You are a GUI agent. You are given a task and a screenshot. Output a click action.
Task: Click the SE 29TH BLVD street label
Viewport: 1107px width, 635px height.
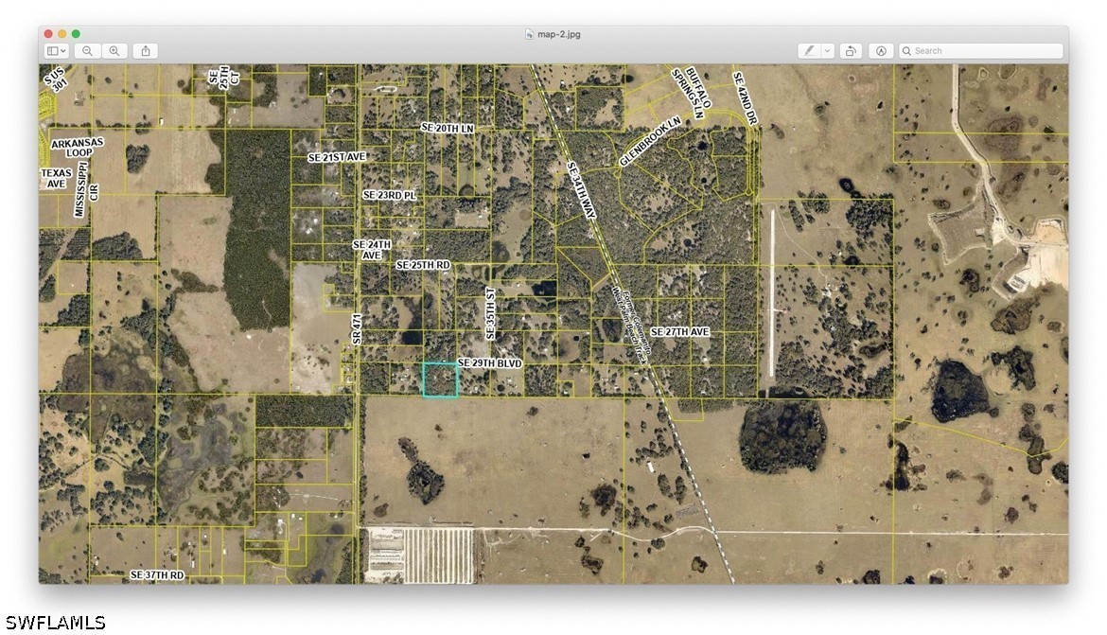[x=490, y=363]
